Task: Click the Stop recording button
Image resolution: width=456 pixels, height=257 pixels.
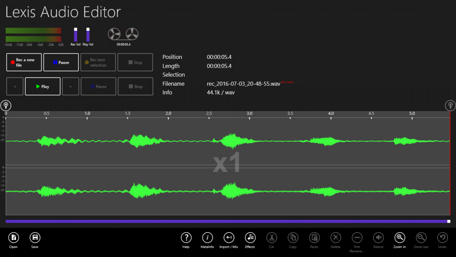Action: [x=135, y=62]
